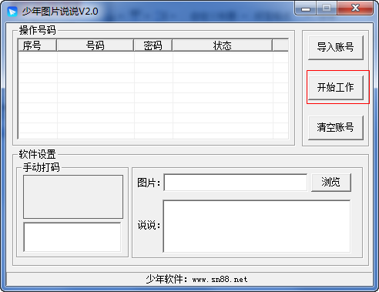Screen dimensions: 379x292
Task: Click the 软件设置 group label
Action: (37, 154)
